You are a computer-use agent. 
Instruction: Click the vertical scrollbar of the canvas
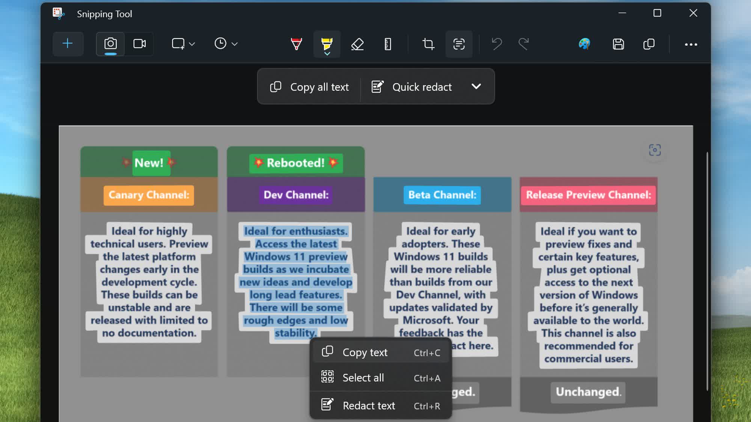[707, 271]
